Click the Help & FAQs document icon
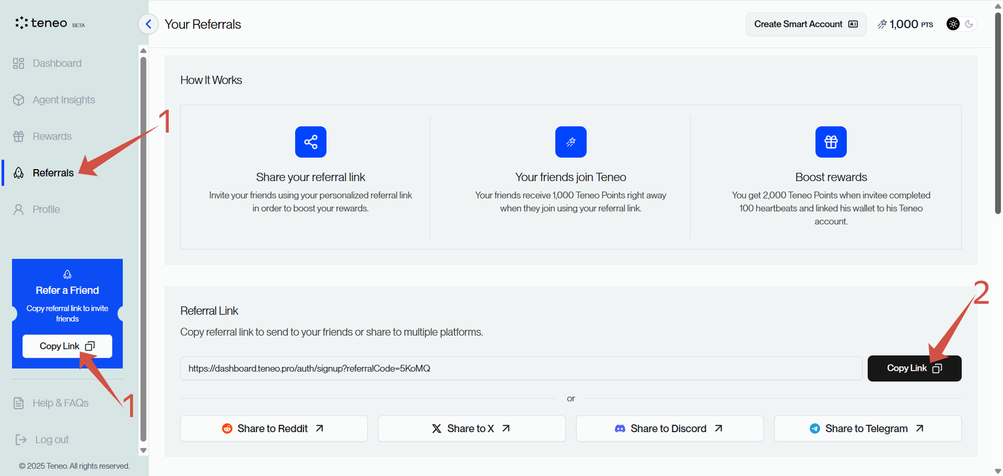Viewport: 1003px width, 476px height. point(19,403)
